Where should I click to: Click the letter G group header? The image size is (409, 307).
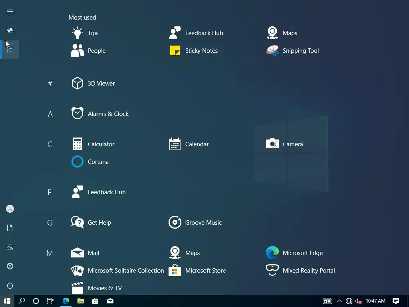click(x=50, y=223)
